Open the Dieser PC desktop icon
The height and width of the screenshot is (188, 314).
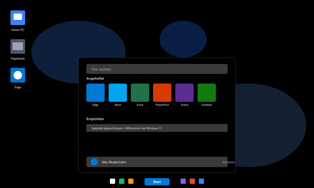pyautogui.click(x=18, y=18)
